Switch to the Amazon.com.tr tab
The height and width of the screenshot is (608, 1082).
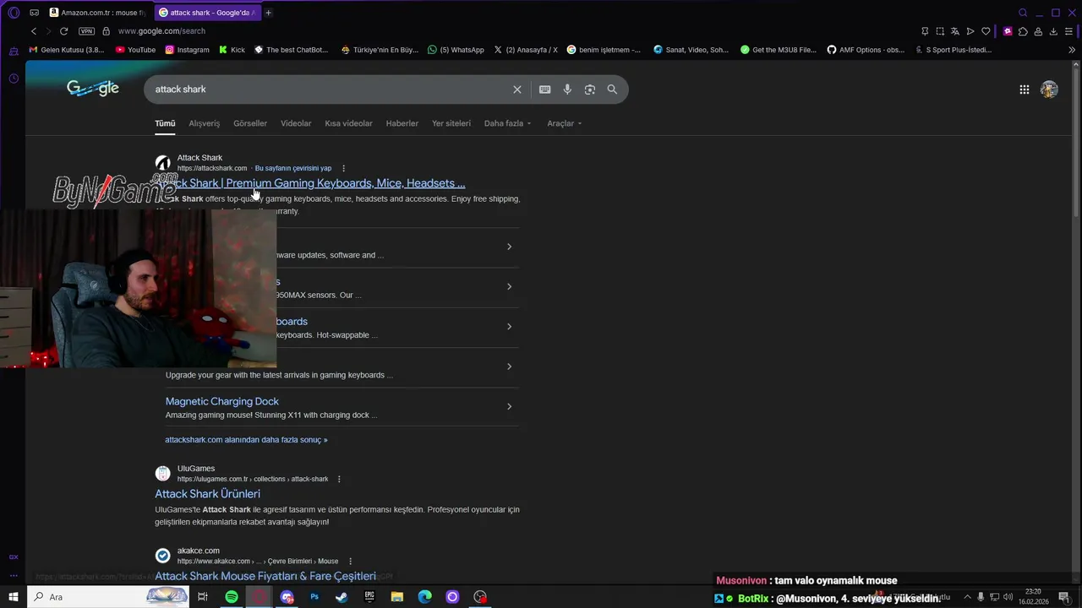click(x=97, y=13)
